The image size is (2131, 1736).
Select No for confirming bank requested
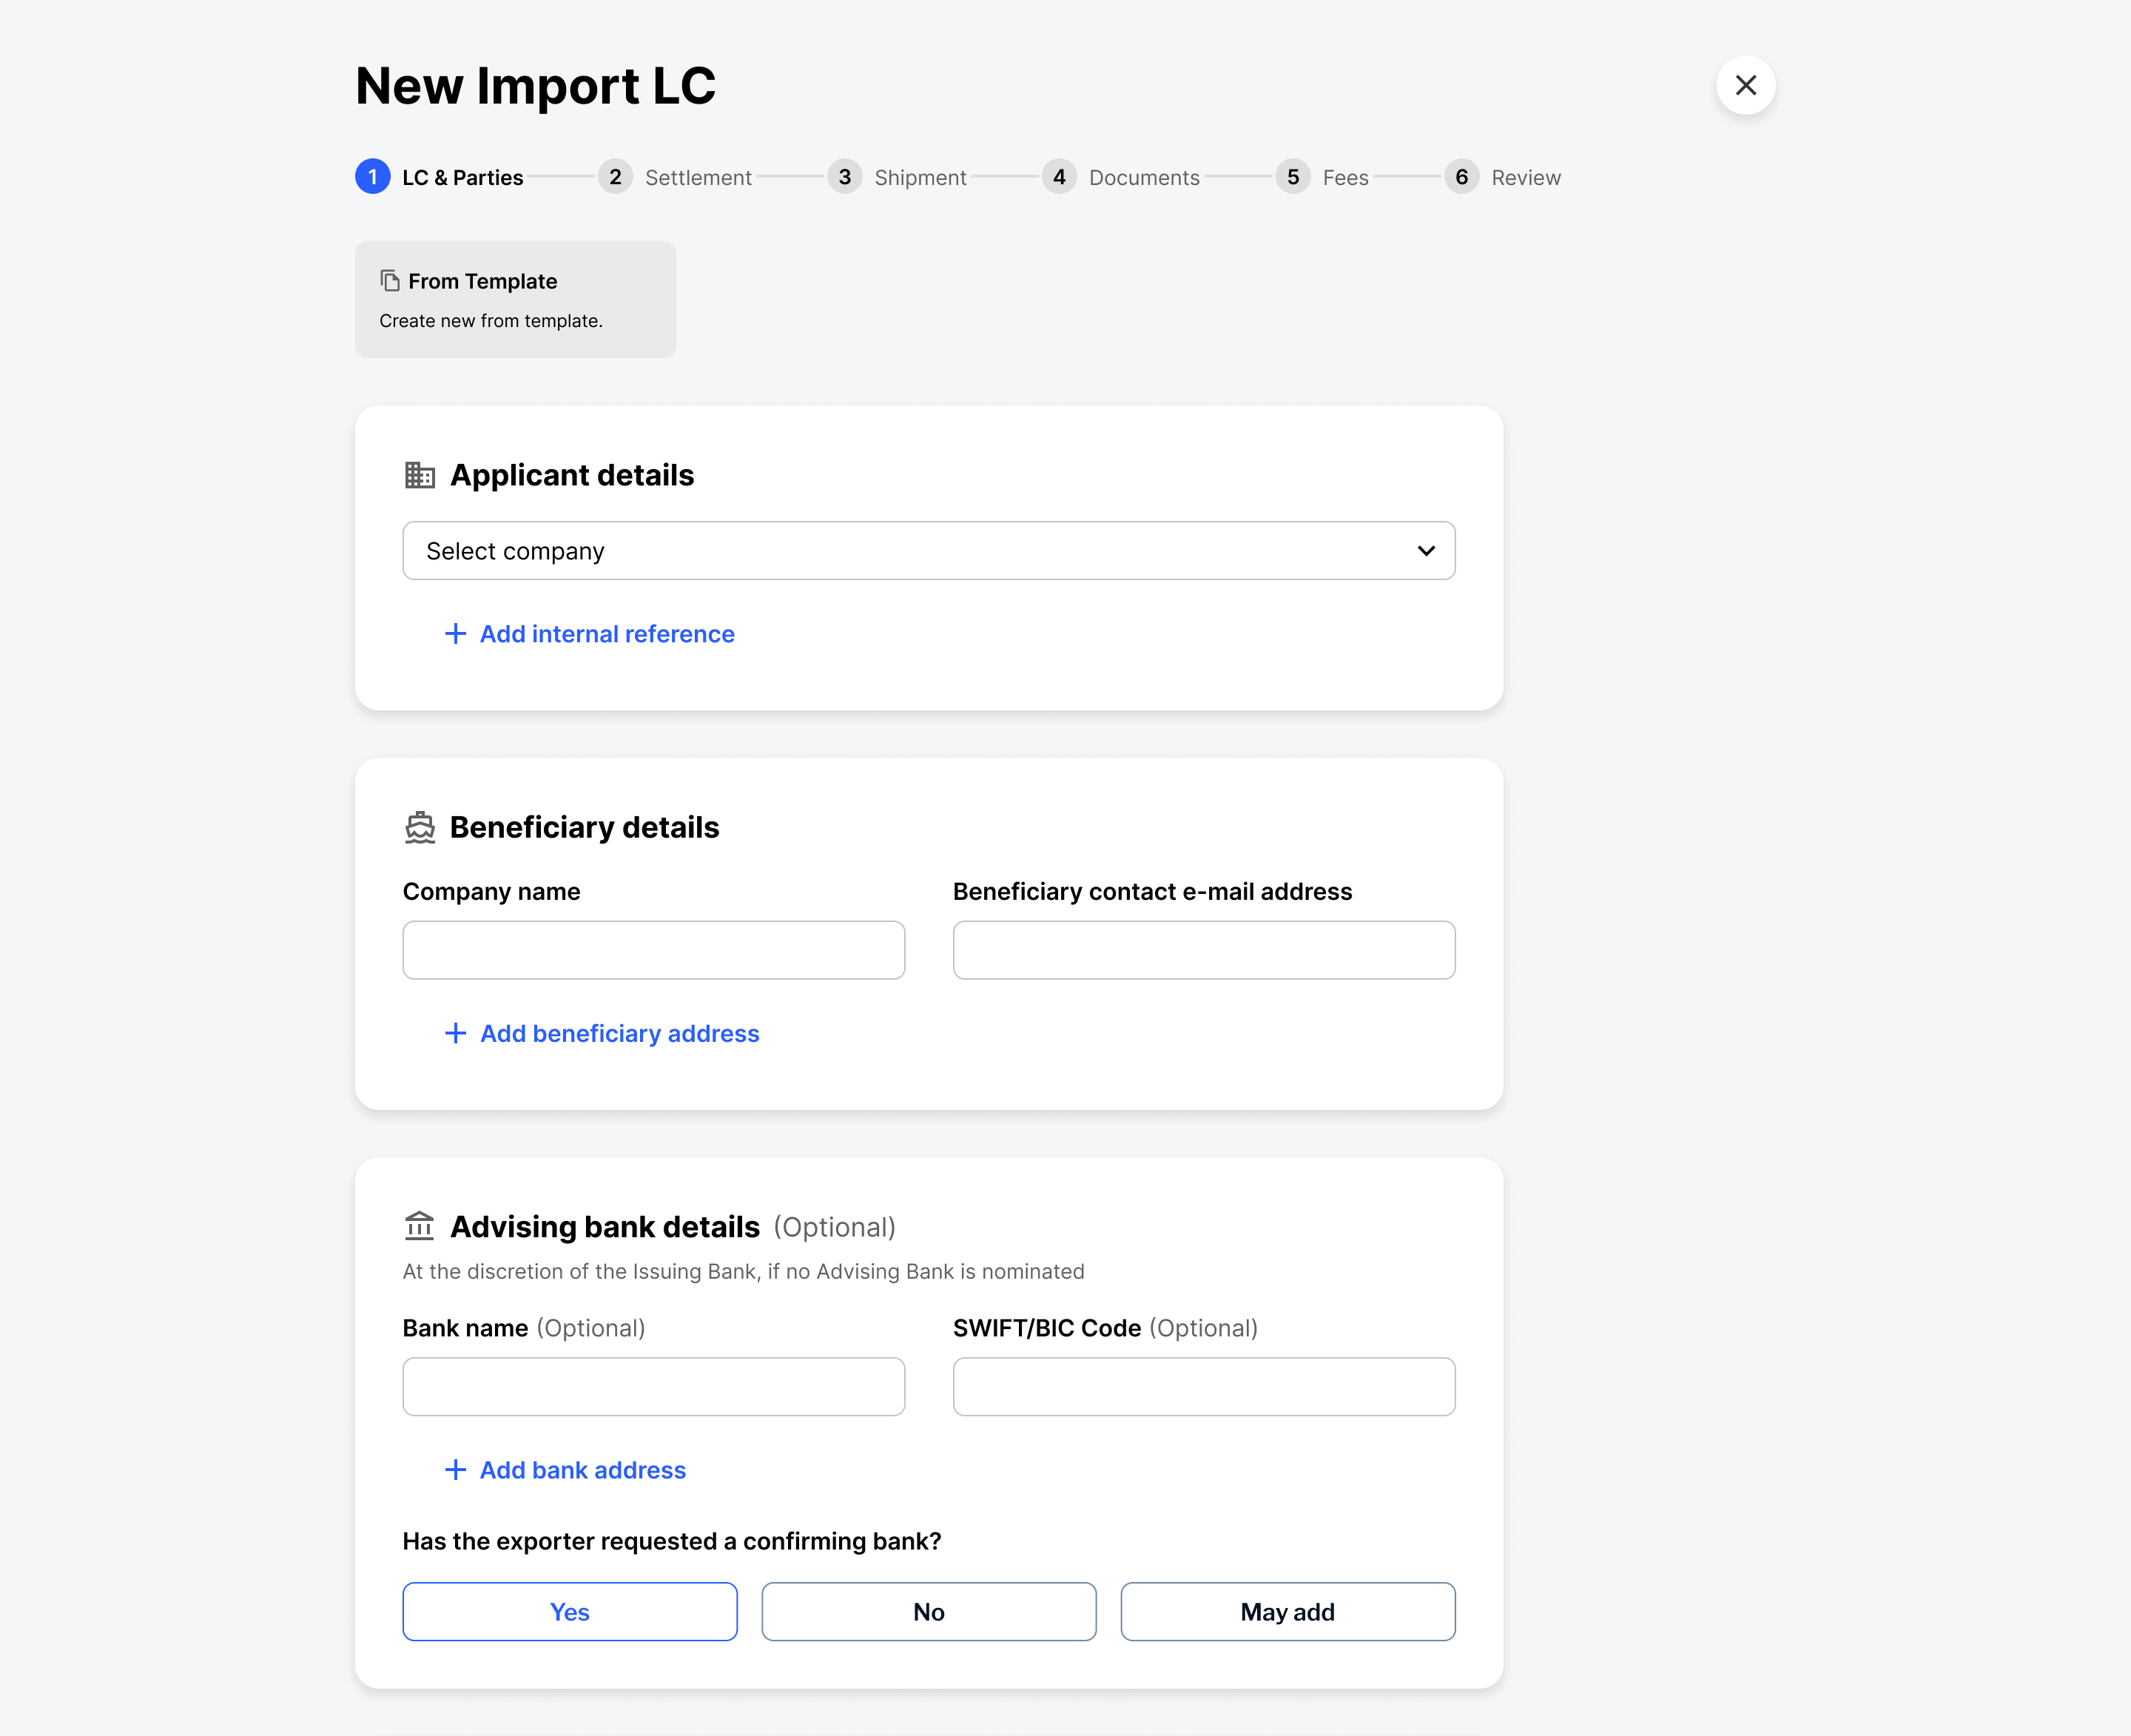coord(929,1612)
